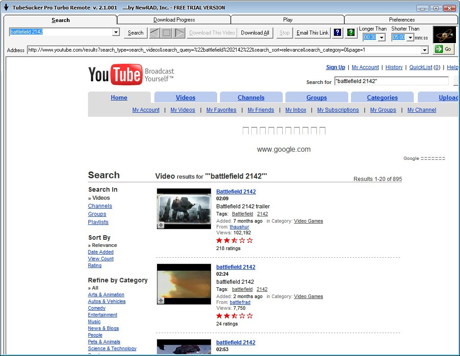Screen dimensions: 460x356
Task: Open the QuickList (0) link
Action: (x=425, y=67)
